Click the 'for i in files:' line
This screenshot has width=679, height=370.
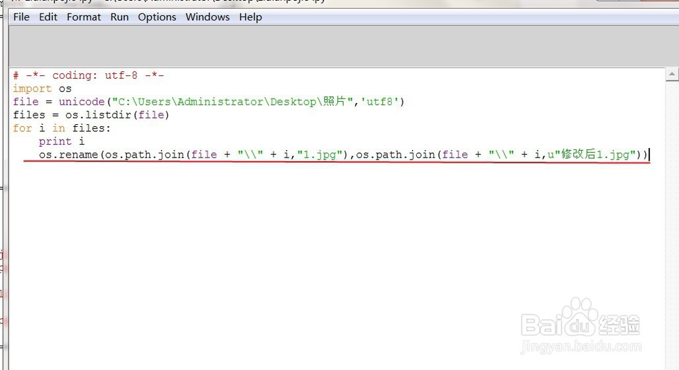[x=62, y=128]
